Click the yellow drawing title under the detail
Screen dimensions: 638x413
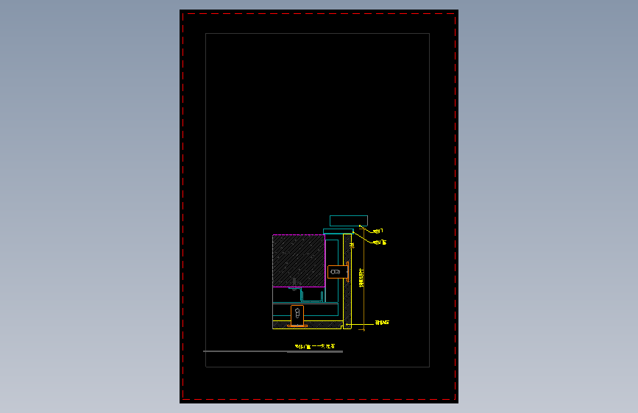click(315, 346)
